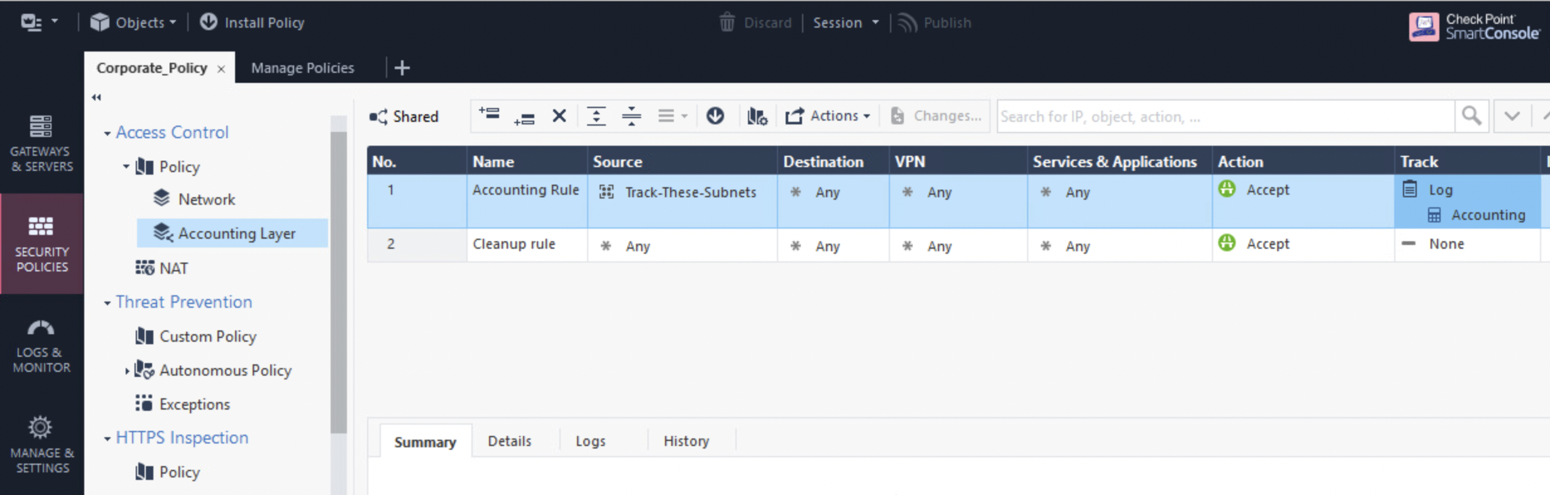
Task: Open Gateways & Servers view
Action: [x=41, y=143]
